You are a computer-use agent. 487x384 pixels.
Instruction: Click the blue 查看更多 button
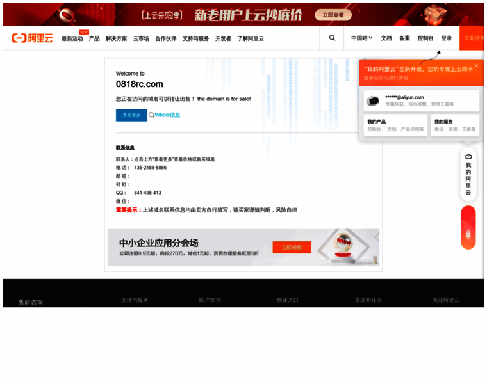coord(131,115)
